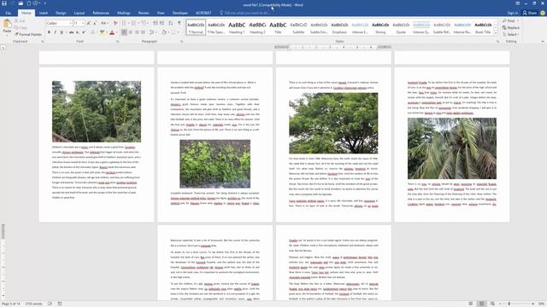Click the Save icon in the Quick Access Toolbar

pyautogui.click(x=4, y=3)
